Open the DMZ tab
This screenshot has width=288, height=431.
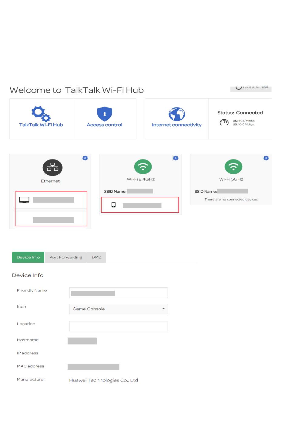coord(97,257)
